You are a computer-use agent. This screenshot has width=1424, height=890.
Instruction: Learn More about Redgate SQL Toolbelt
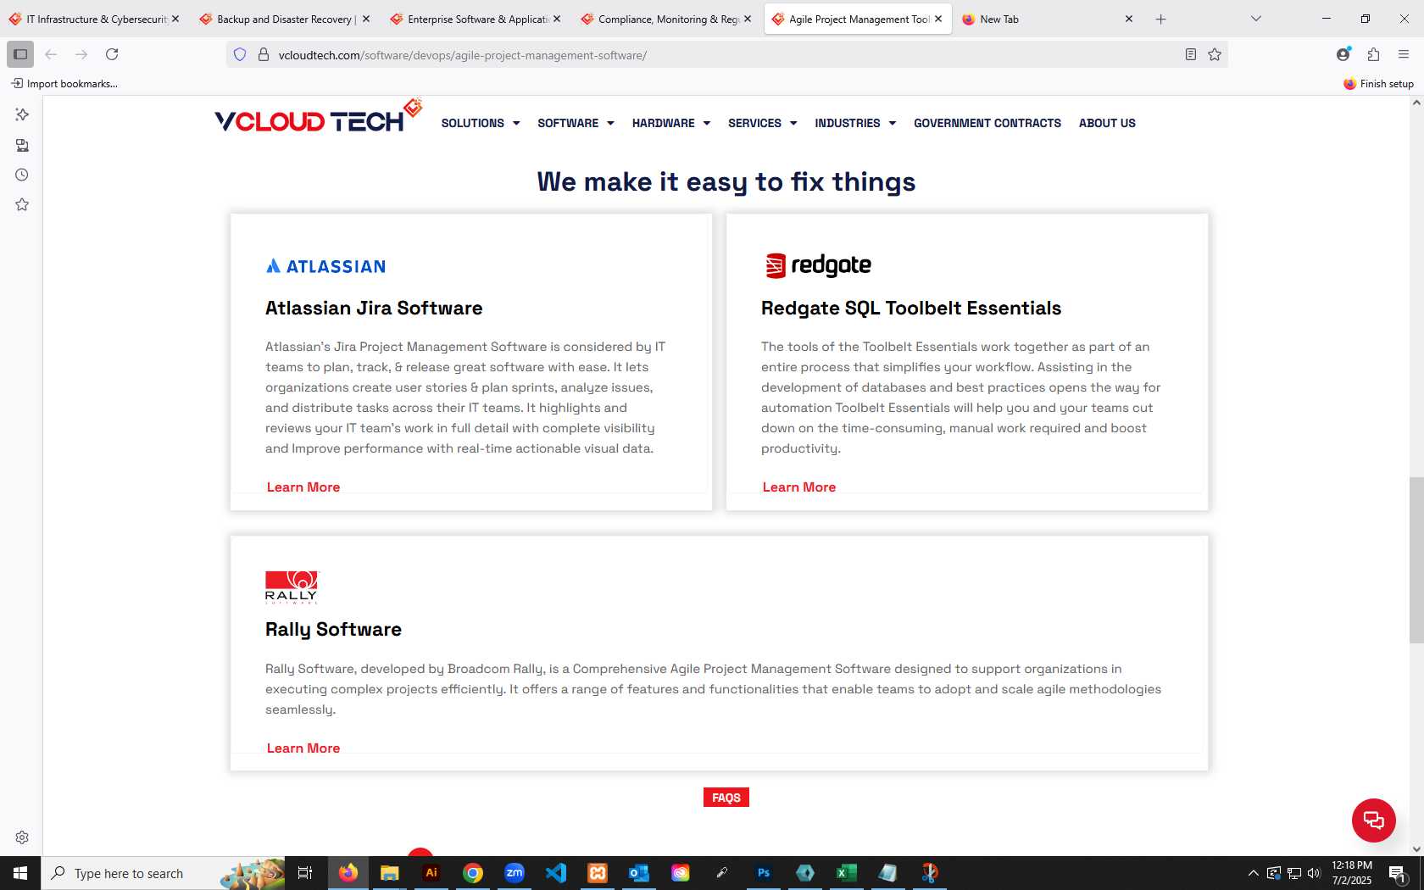(799, 487)
